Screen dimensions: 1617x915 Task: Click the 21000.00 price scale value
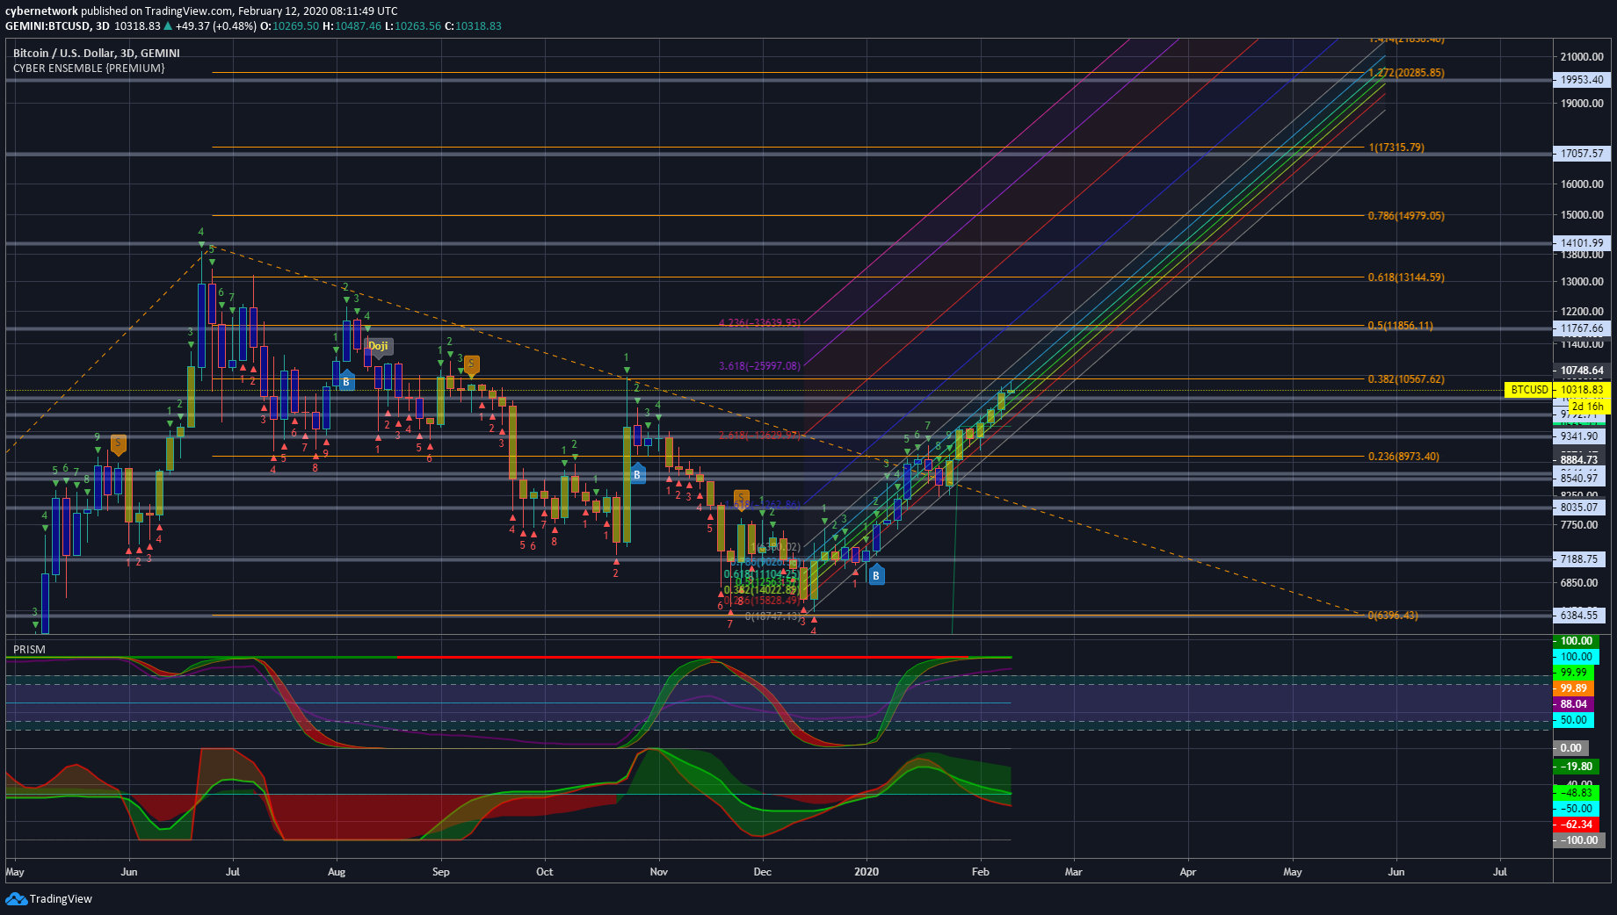pos(1582,56)
